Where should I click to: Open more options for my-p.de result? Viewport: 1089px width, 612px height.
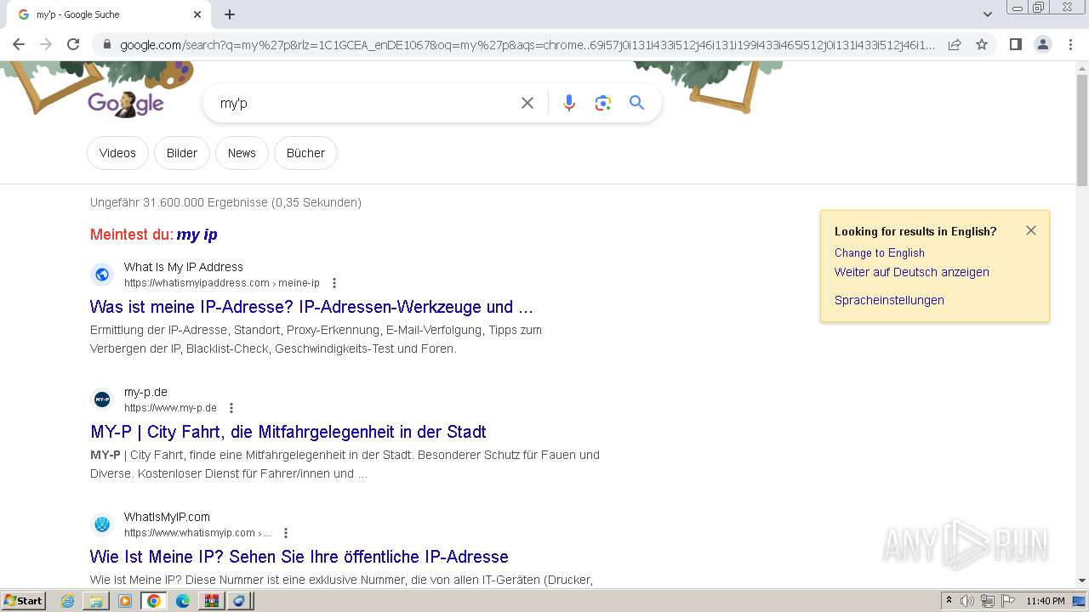pyautogui.click(x=231, y=408)
